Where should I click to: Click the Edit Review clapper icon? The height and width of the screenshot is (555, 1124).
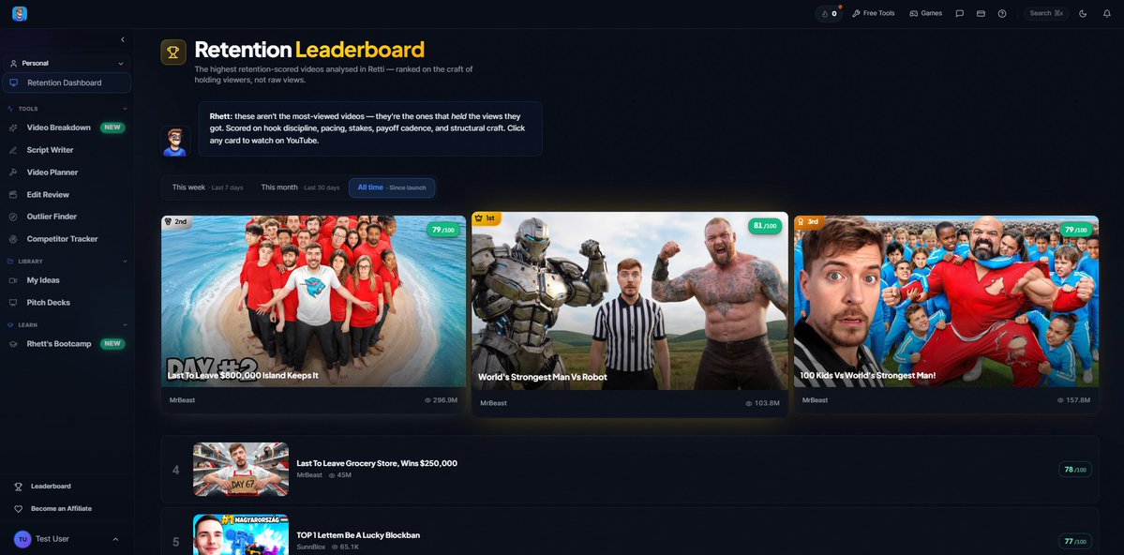point(13,194)
